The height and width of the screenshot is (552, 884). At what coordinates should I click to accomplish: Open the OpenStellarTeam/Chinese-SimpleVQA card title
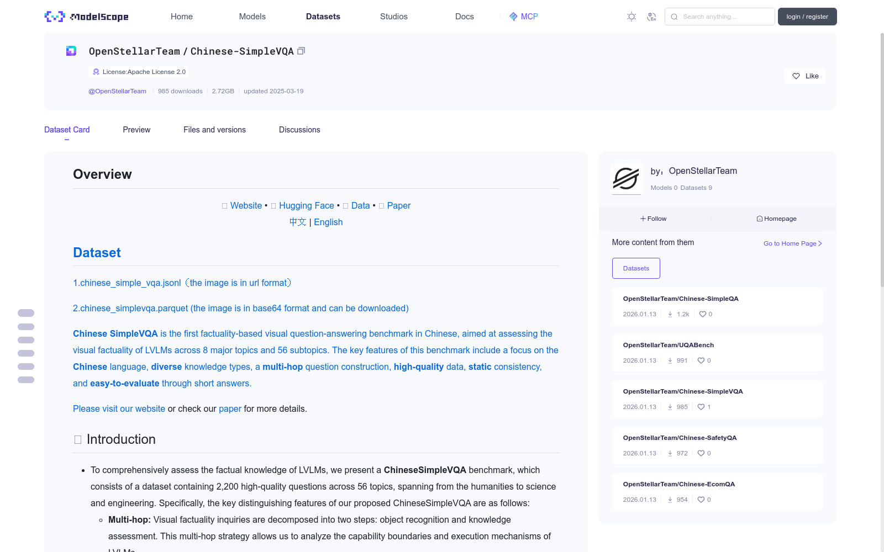point(683,391)
